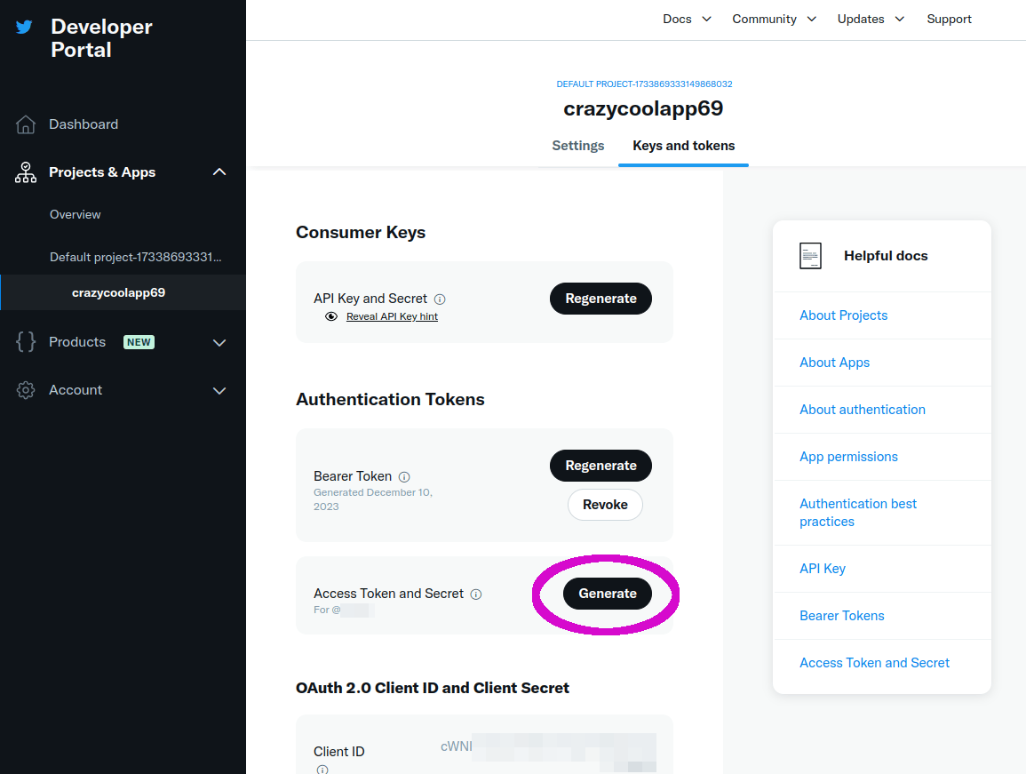The height and width of the screenshot is (774, 1026).
Task: Click the Dashboard home icon
Action: [x=26, y=124]
